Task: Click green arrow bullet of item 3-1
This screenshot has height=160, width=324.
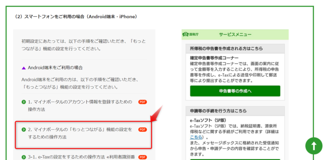Action: coord(23,157)
